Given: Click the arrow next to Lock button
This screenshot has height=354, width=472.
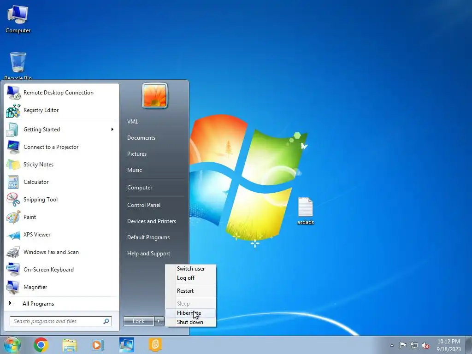Looking at the screenshot, I should pyautogui.click(x=159, y=321).
